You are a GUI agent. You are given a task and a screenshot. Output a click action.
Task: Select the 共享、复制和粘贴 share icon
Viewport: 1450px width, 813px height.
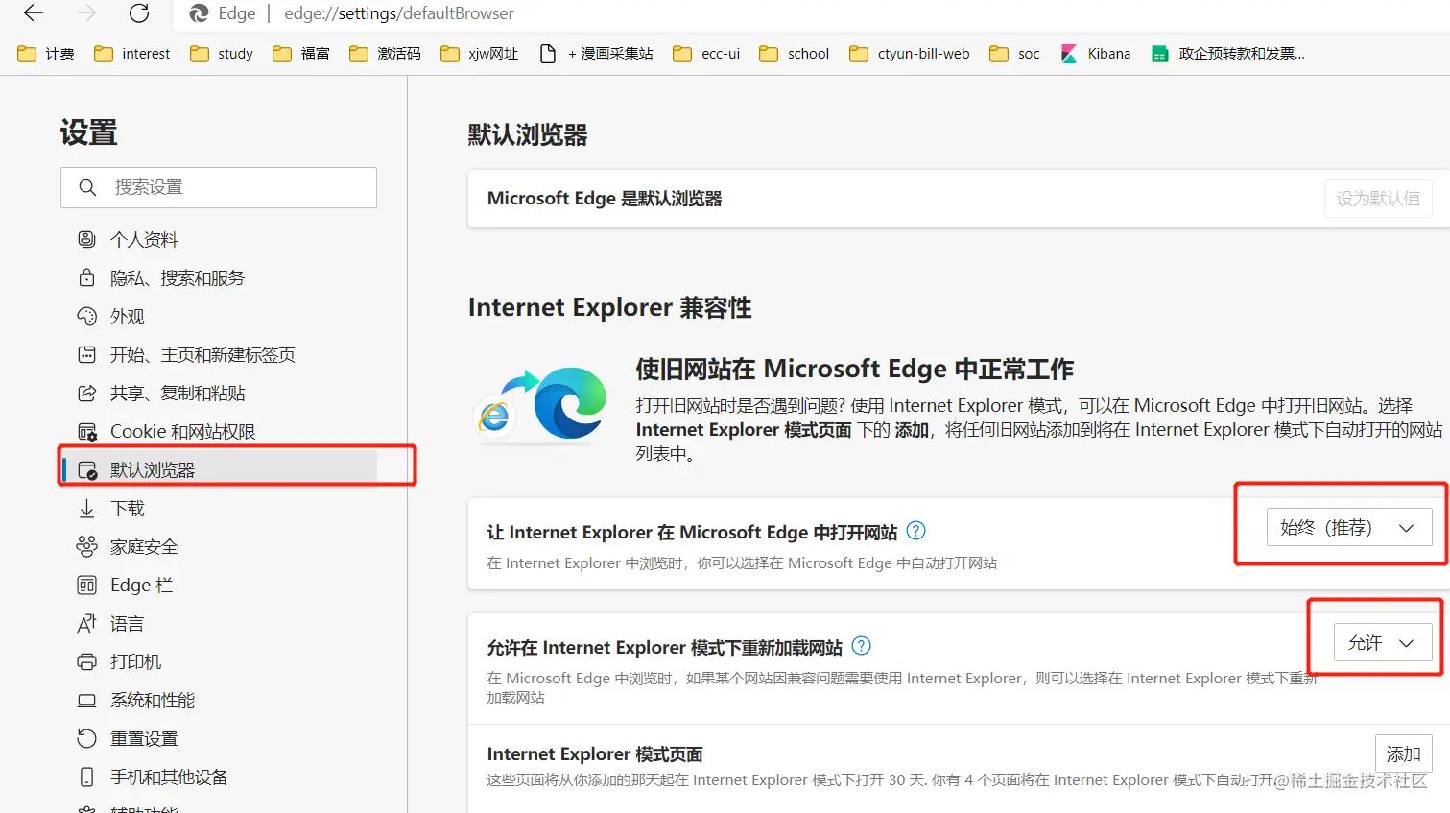coord(88,393)
